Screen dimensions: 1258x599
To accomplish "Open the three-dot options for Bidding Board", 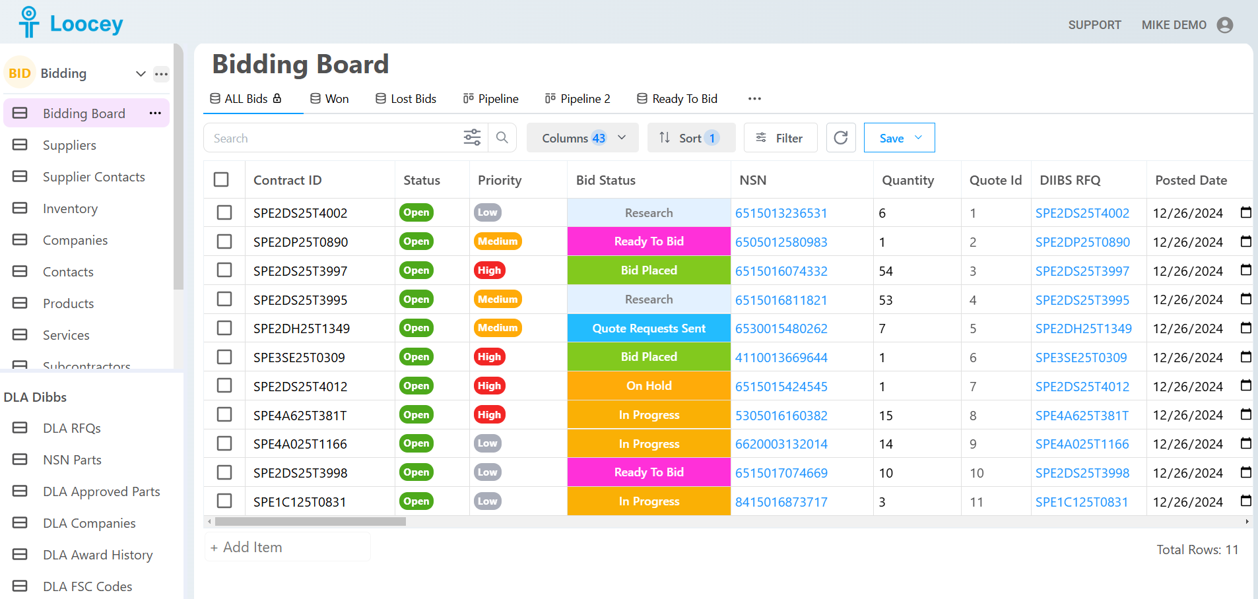I will pos(155,113).
